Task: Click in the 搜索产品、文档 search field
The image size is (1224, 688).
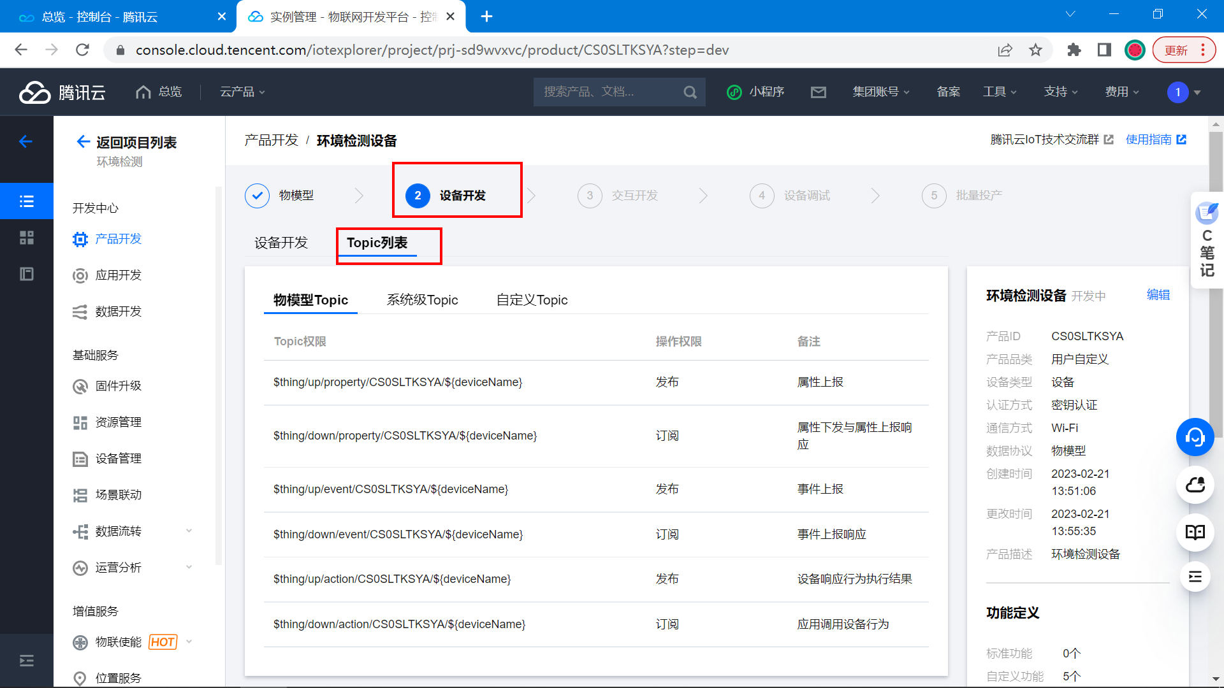Action: 606,92
